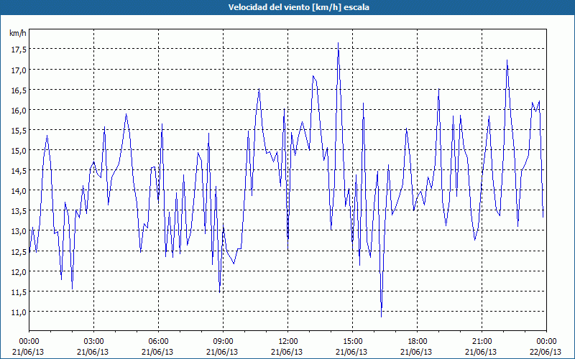The image size is (575, 359).
Task: Click the highest wind speed peak above 17,5
Action: click(338, 43)
